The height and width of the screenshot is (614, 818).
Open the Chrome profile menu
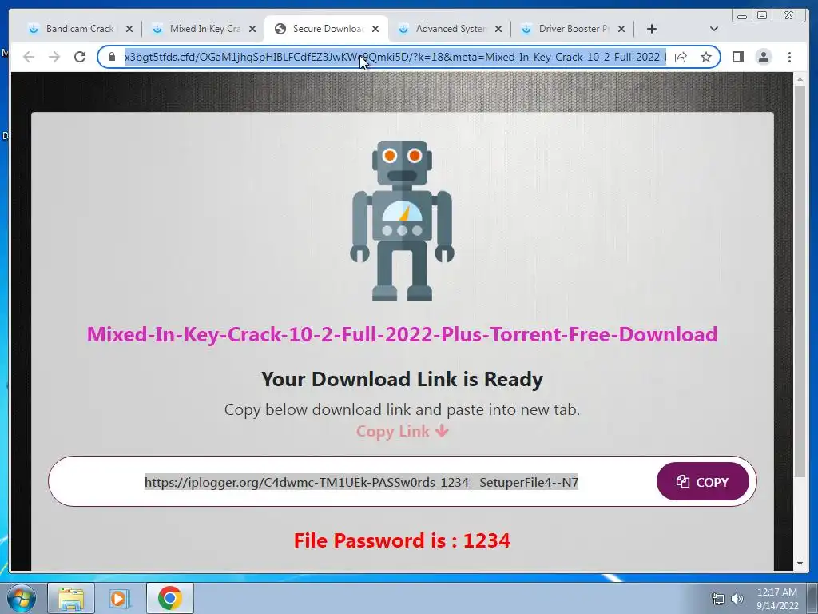pyautogui.click(x=763, y=57)
